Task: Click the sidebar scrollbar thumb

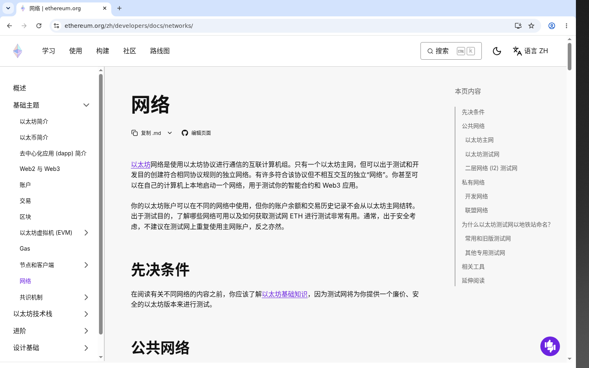Action: pyautogui.click(x=101, y=204)
